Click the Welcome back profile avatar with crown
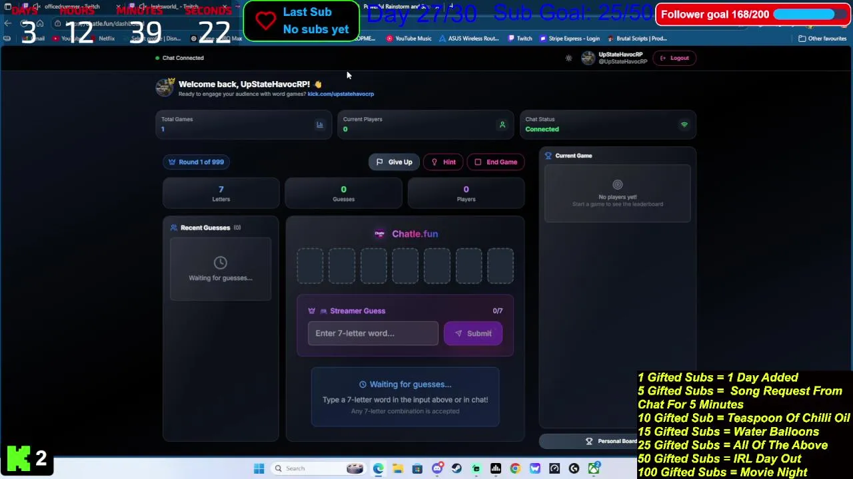Image resolution: width=853 pixels, height=479 pixels. 165,87
